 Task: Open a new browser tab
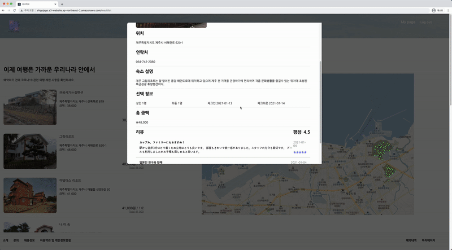[62, 4]
